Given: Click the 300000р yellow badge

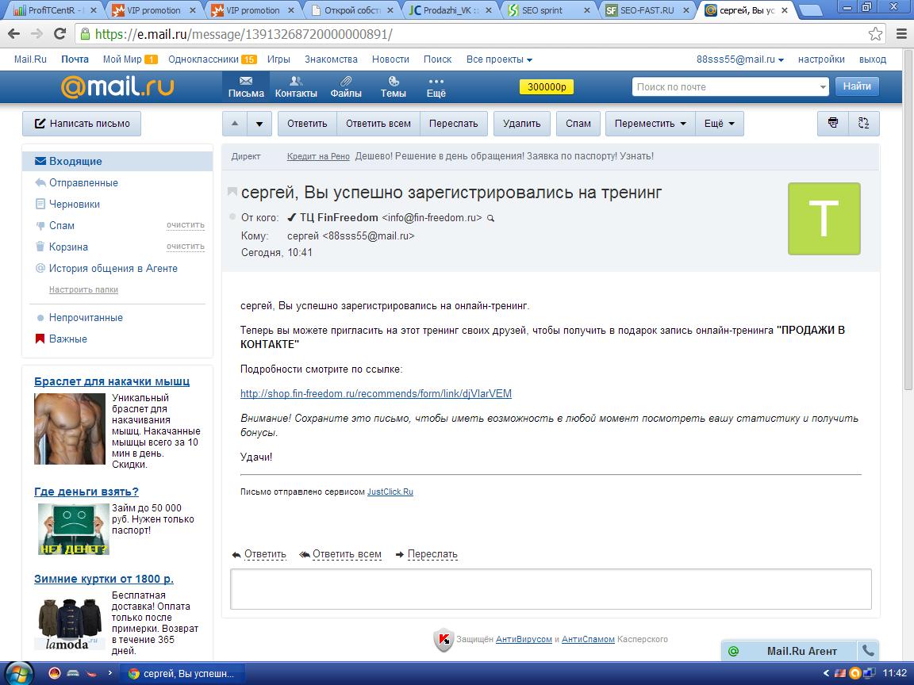Looking at the screenshot, I should [x=547, y=86].
